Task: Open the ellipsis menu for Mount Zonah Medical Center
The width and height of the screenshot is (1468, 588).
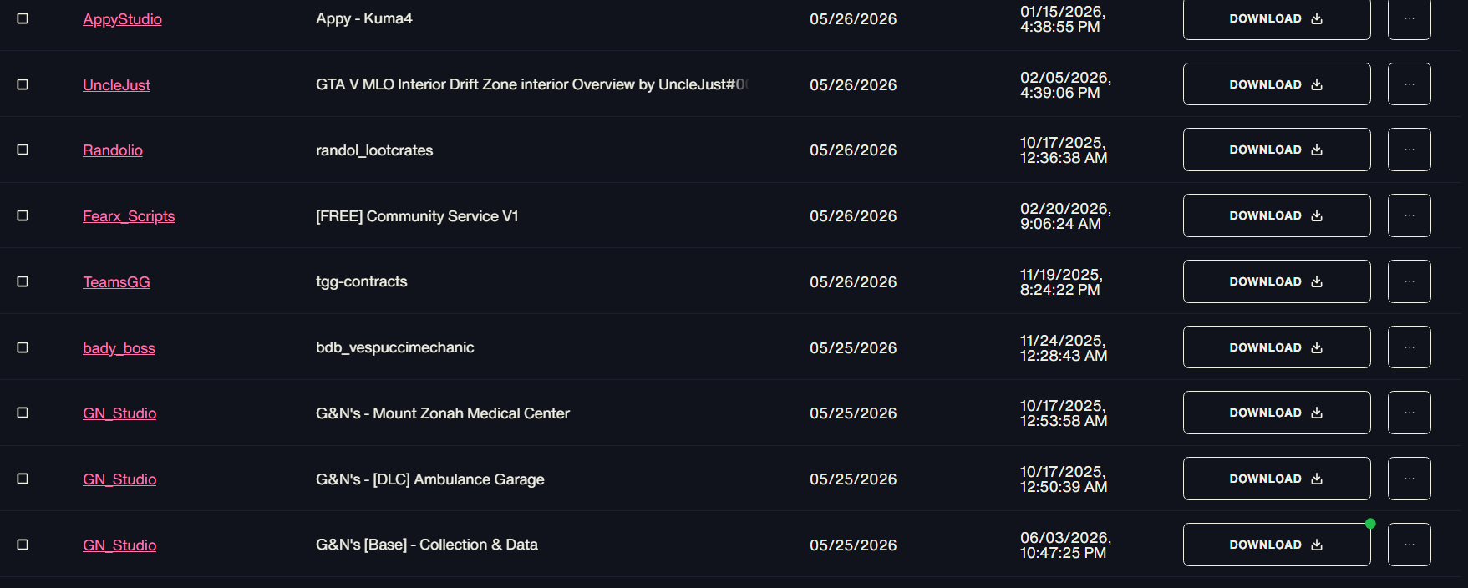Action: [1409, 413]
